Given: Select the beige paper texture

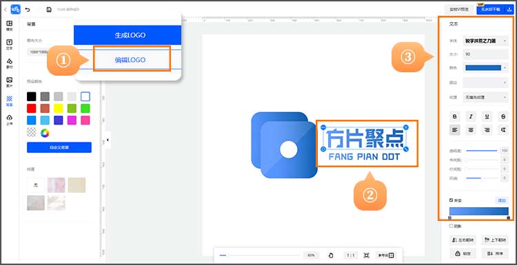Looking at the screenshot, I should click(77, 185).
